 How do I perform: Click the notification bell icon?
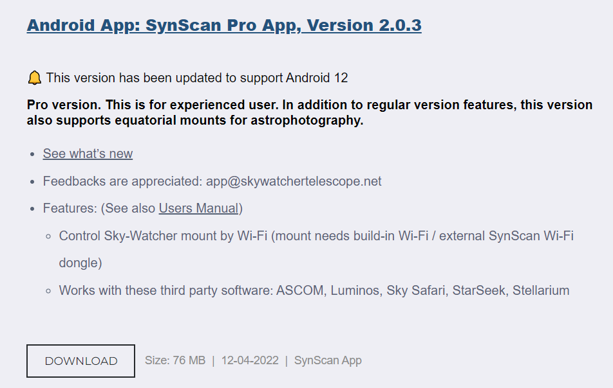[35, 78]
